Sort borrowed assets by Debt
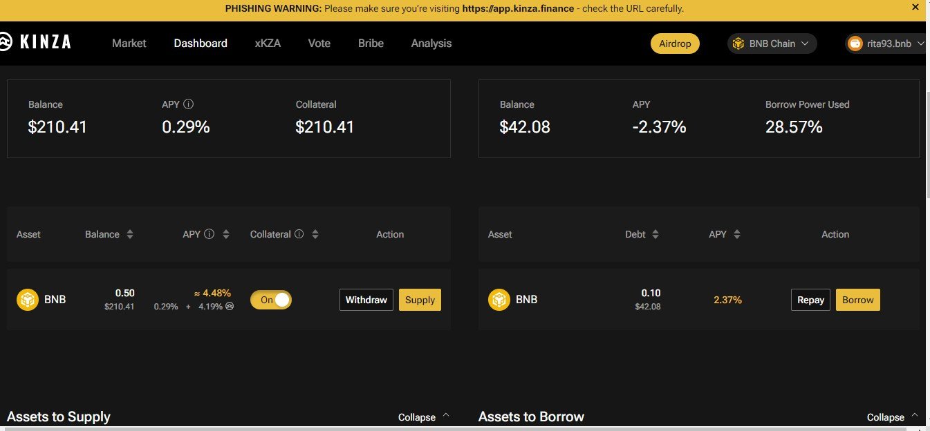The image size is (930, 431). (655, 234)
